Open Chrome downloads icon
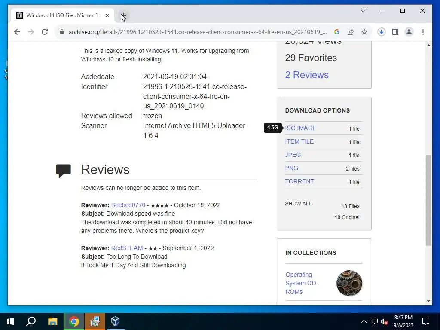The width and height of the screenshot is (440, 330). (382, 32)
